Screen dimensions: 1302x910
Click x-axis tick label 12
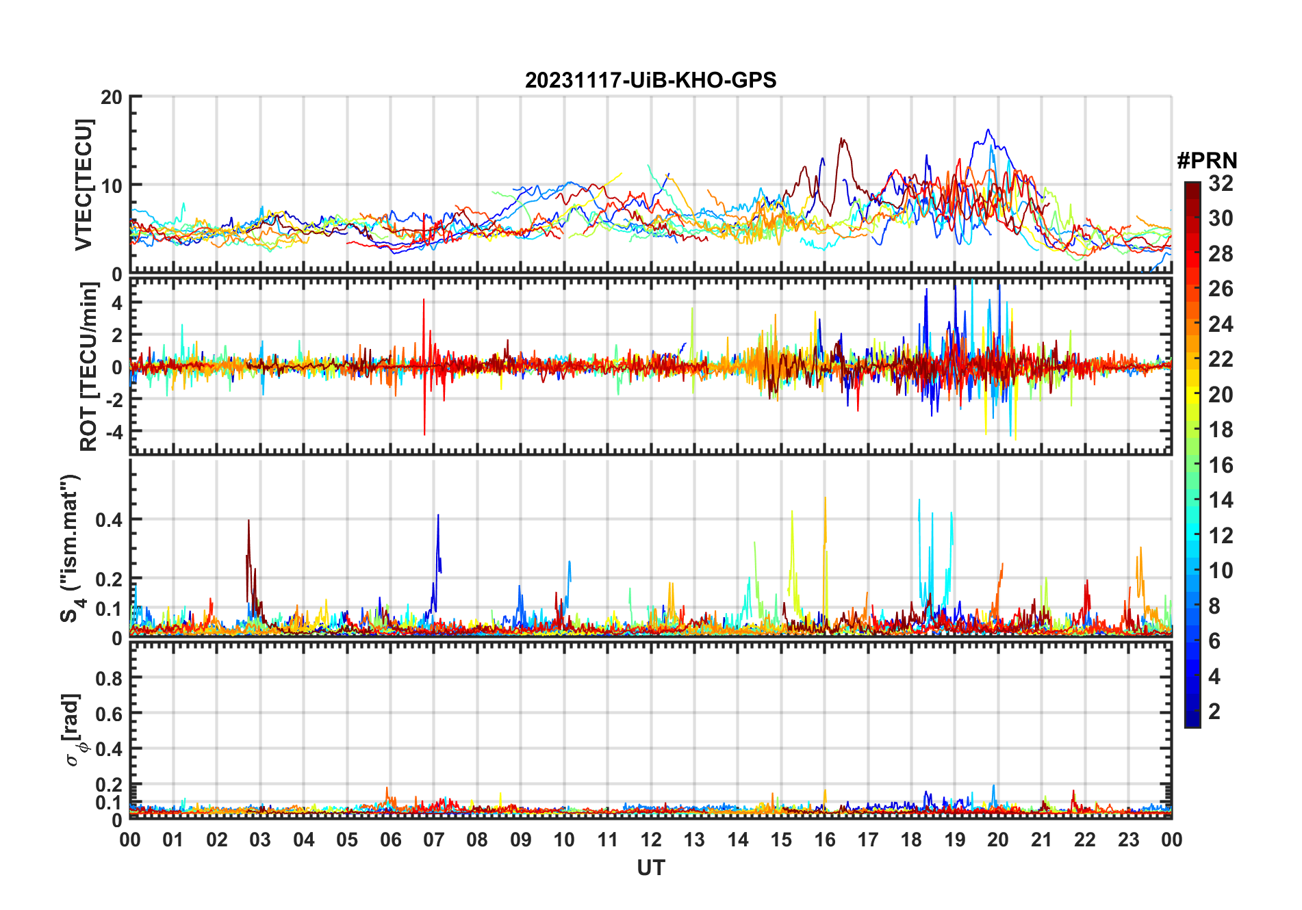pos(651,840)
